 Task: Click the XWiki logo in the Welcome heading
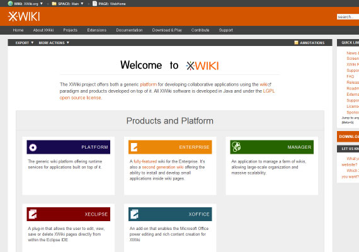click(202, 66)
